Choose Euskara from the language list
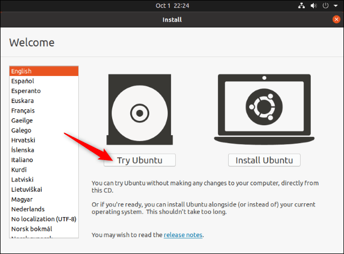The height and width of the screenshot is (254, 344). [44, 101]
